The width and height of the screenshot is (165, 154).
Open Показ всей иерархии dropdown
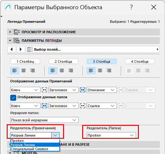tap(44, 120)
